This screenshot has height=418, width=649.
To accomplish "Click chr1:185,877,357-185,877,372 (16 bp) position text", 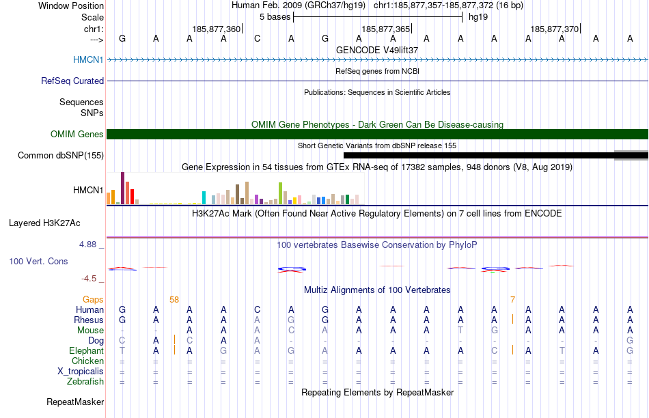I will pos(448,5).
